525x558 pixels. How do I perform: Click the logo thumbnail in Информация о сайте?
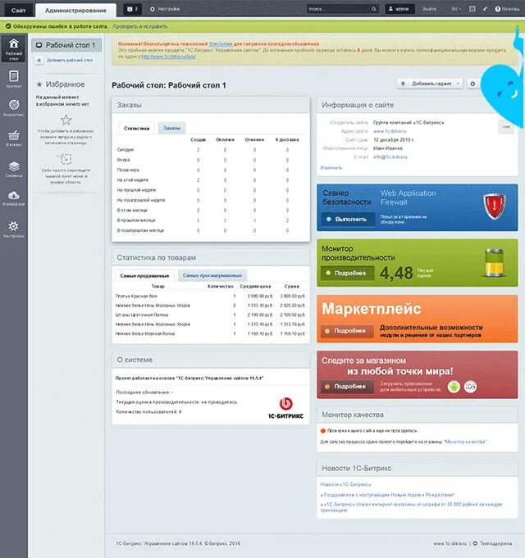click(506, 127)
